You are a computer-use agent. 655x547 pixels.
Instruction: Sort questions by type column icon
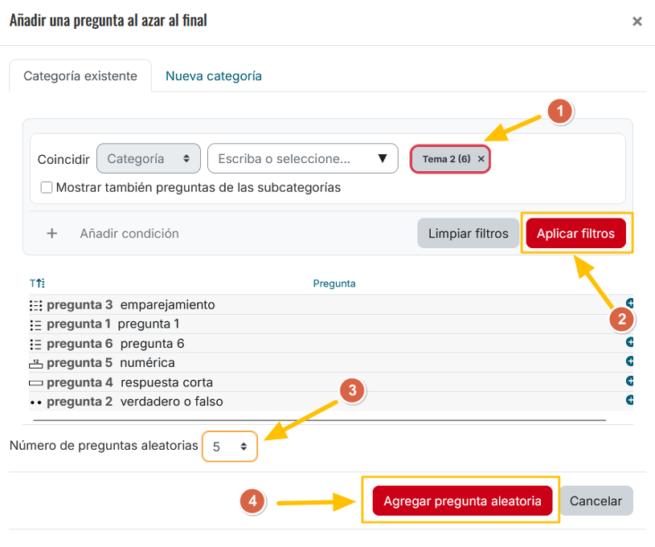tap(37, 284)
